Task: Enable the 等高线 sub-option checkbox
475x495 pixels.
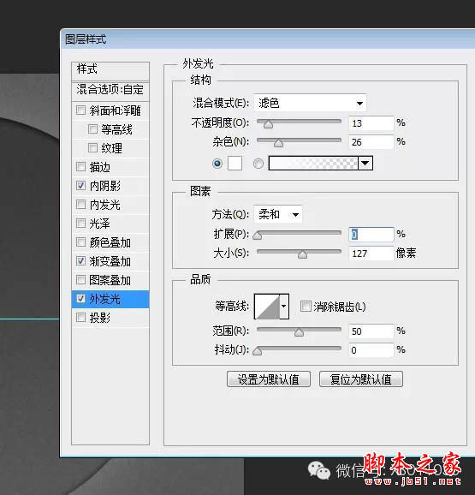Action: click(x=92, y=128)
